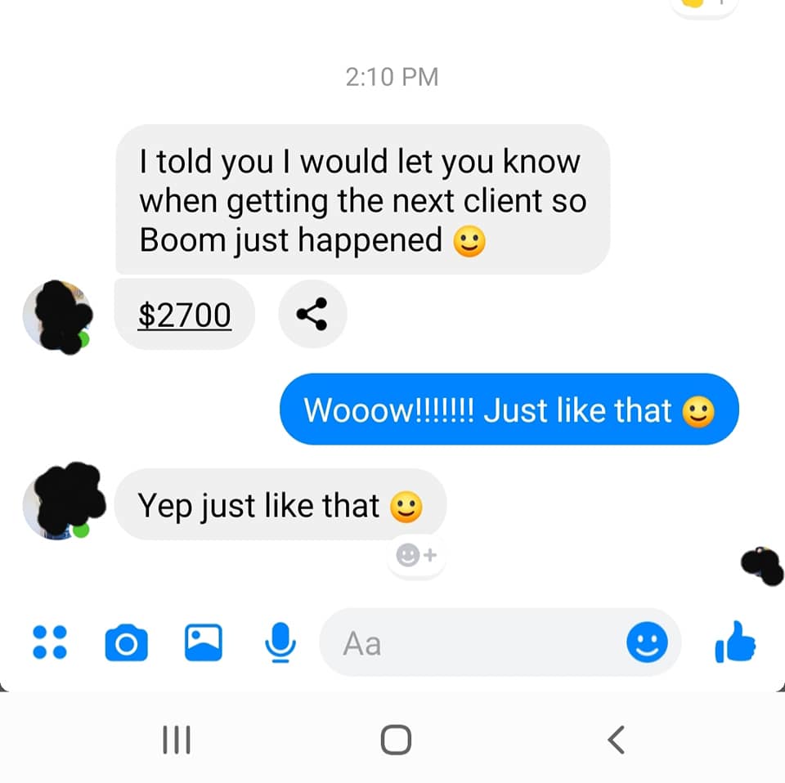Viewport: 785px width, 783px height.
Task: Open emoji picker in message field
Action: point(647,642)
